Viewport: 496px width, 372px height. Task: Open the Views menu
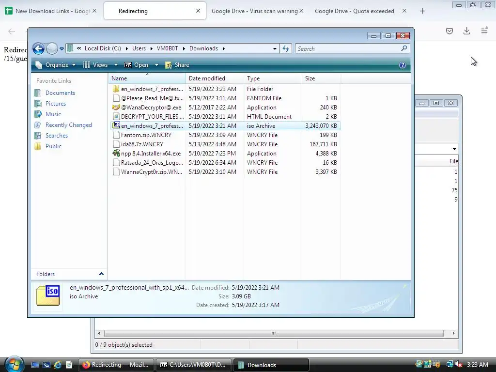pyautogui.click(x=95, y=65)
